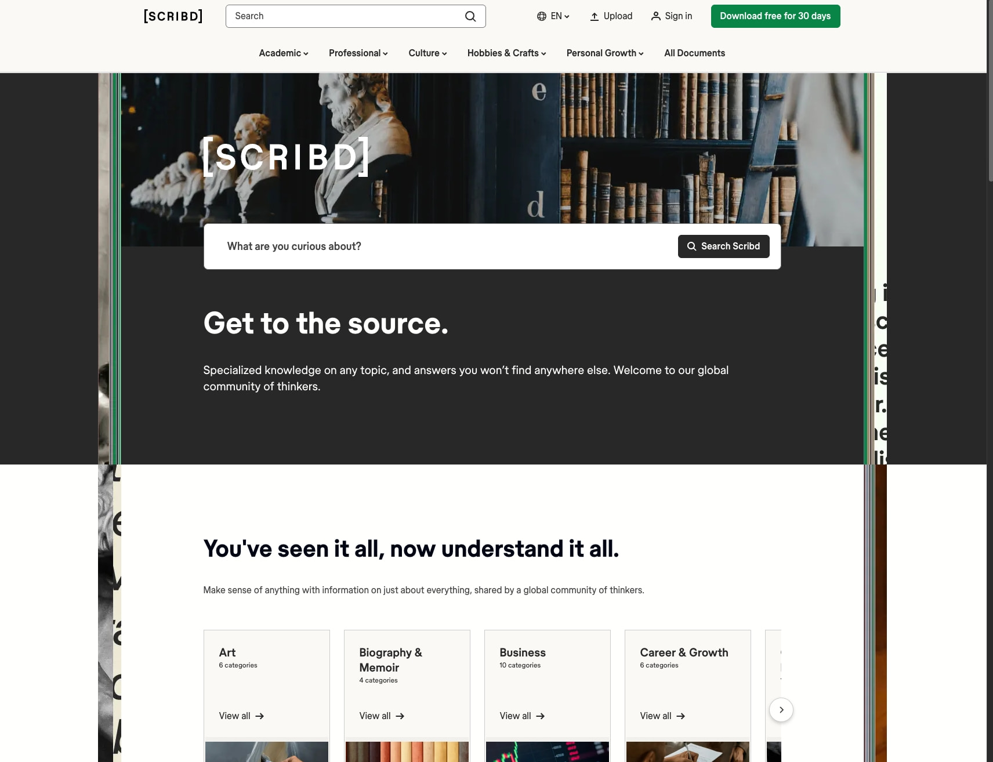
Task: Click arrow beside Career & Growth View all
Action: point(680,716)
